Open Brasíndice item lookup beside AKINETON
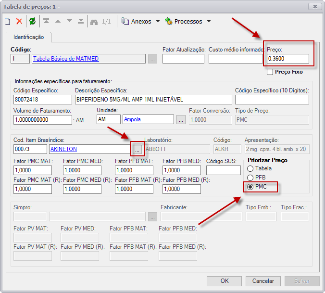 click(137, 149)
